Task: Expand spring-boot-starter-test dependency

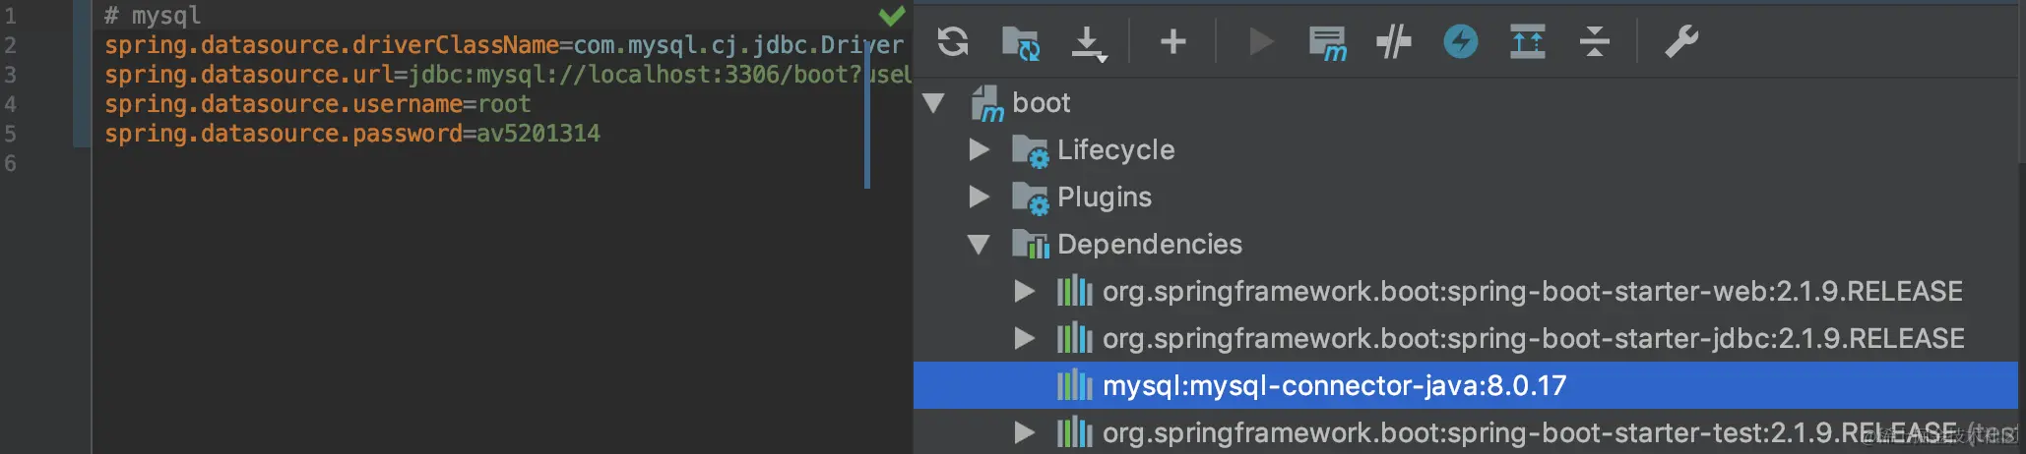Action: click(x=1024, y=432)
